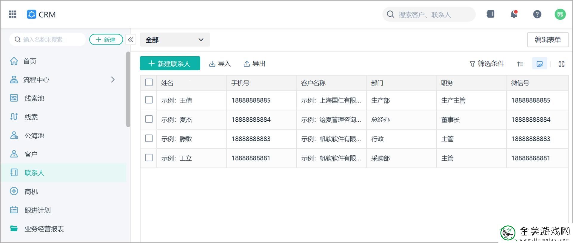Click the 首页 home icon
This screenshot has width=573, height=243.
[x=14, y=61]
